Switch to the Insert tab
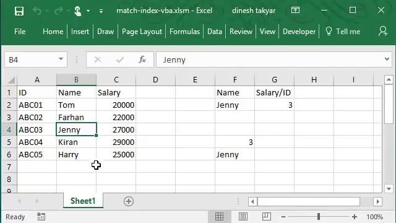This screenshot has height=223, width=396. pyautogui.click(x=80, y=32)
